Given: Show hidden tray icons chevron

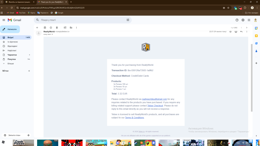Looking at the screenshot, I should pos(224,143).
